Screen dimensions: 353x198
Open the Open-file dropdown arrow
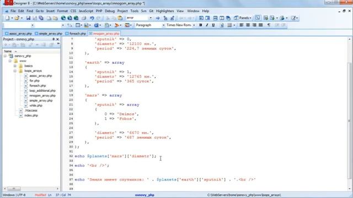point(22,18)
